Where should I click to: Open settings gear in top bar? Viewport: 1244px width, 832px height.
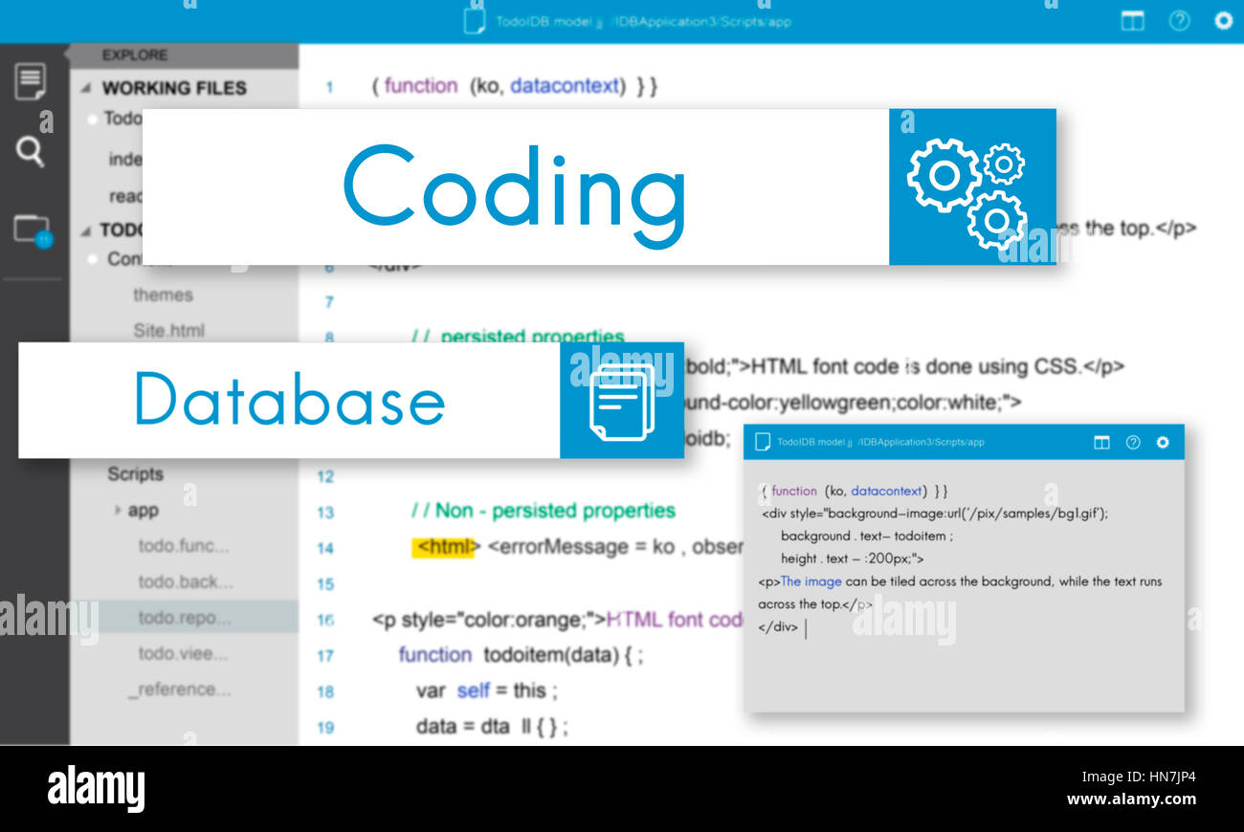[1223, 20]
